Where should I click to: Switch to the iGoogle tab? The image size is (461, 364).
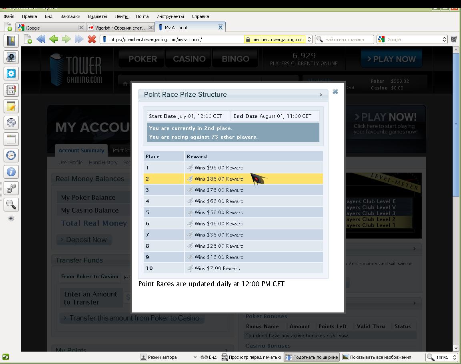[x=48, y=28]
